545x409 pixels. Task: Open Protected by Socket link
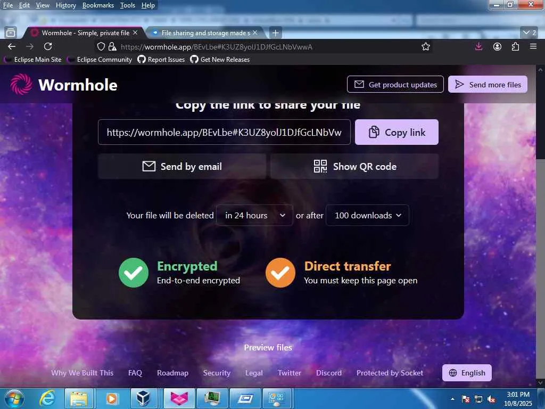click(x=390, y=373)
